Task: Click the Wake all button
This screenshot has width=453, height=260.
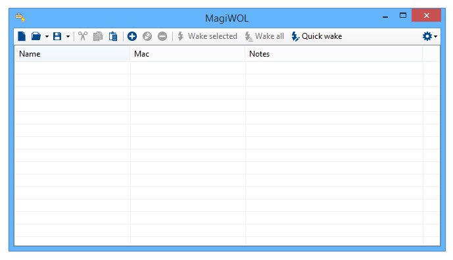Action: point(264,36)
